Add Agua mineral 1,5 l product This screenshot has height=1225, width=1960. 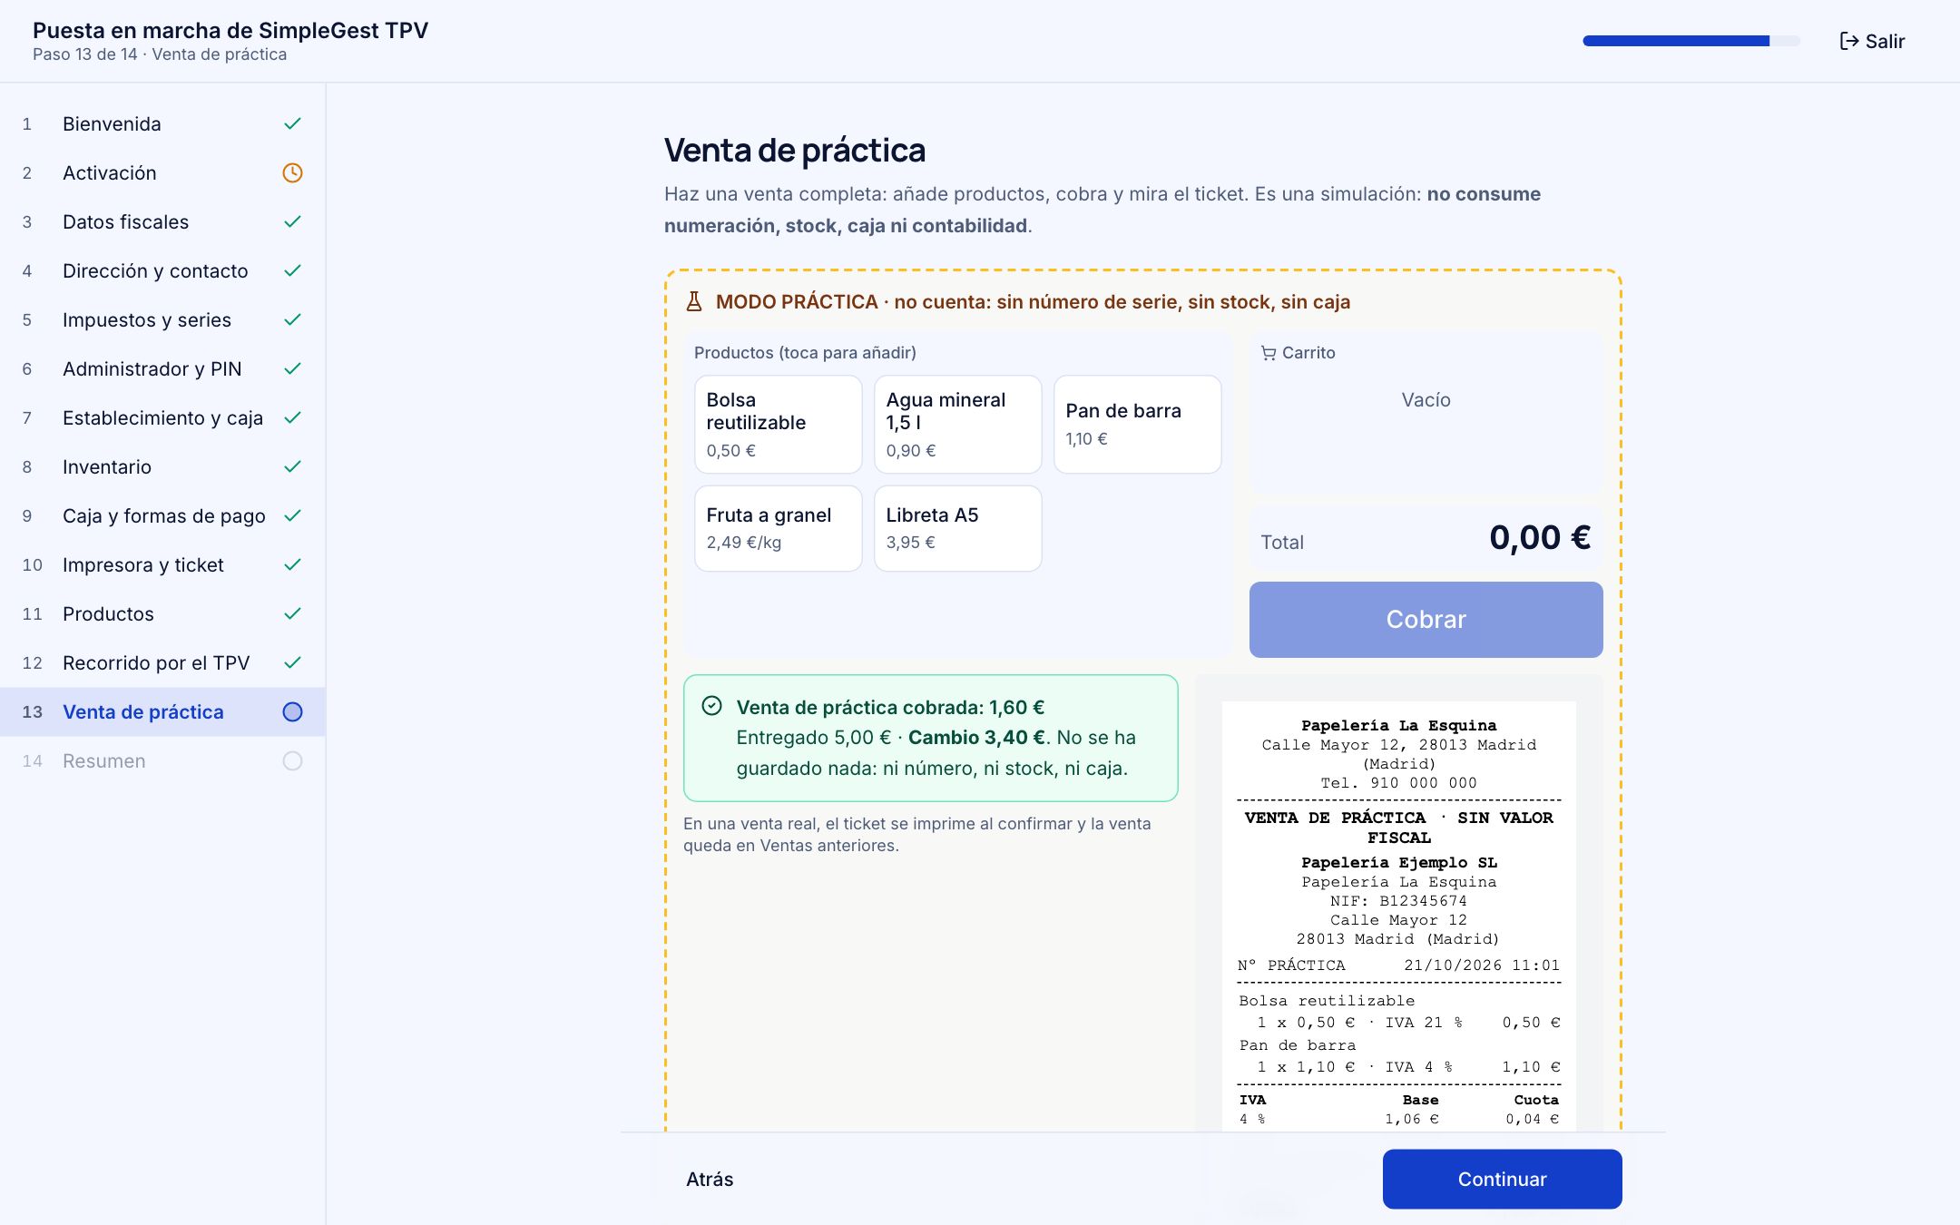coord(957,424)
